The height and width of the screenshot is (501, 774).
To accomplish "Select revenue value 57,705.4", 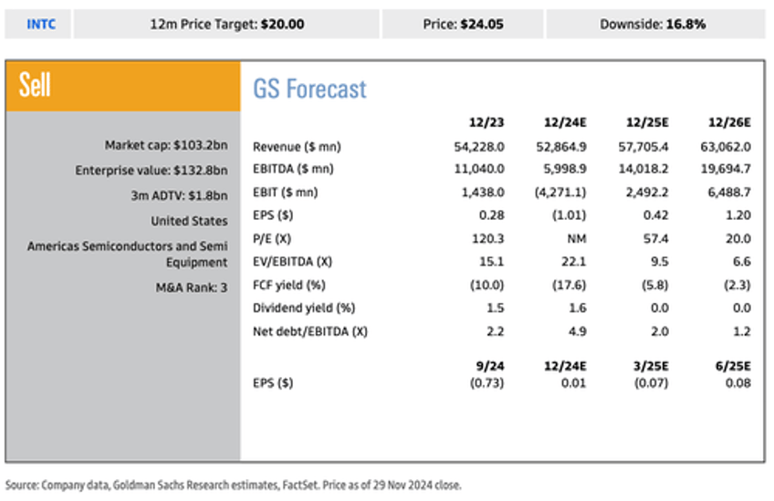I will pos(643,147).
